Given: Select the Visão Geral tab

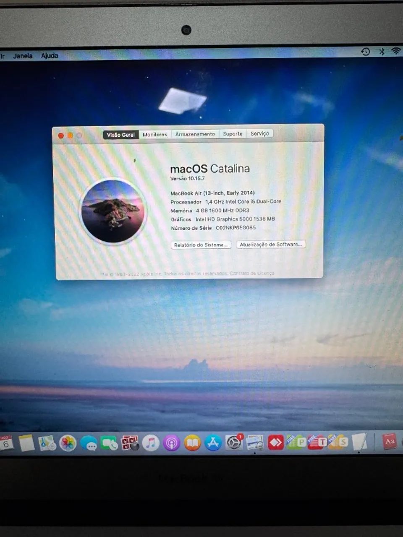Looking at the screenshot, I should (121, 135).
